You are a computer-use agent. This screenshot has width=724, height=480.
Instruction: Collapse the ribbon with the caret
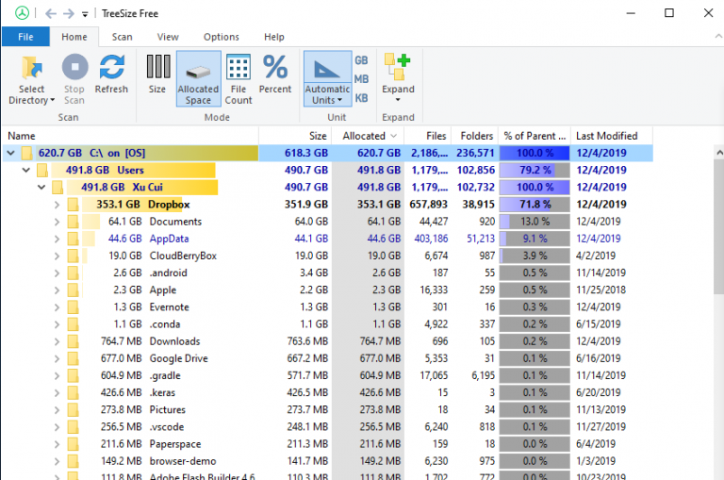[718, 36]
